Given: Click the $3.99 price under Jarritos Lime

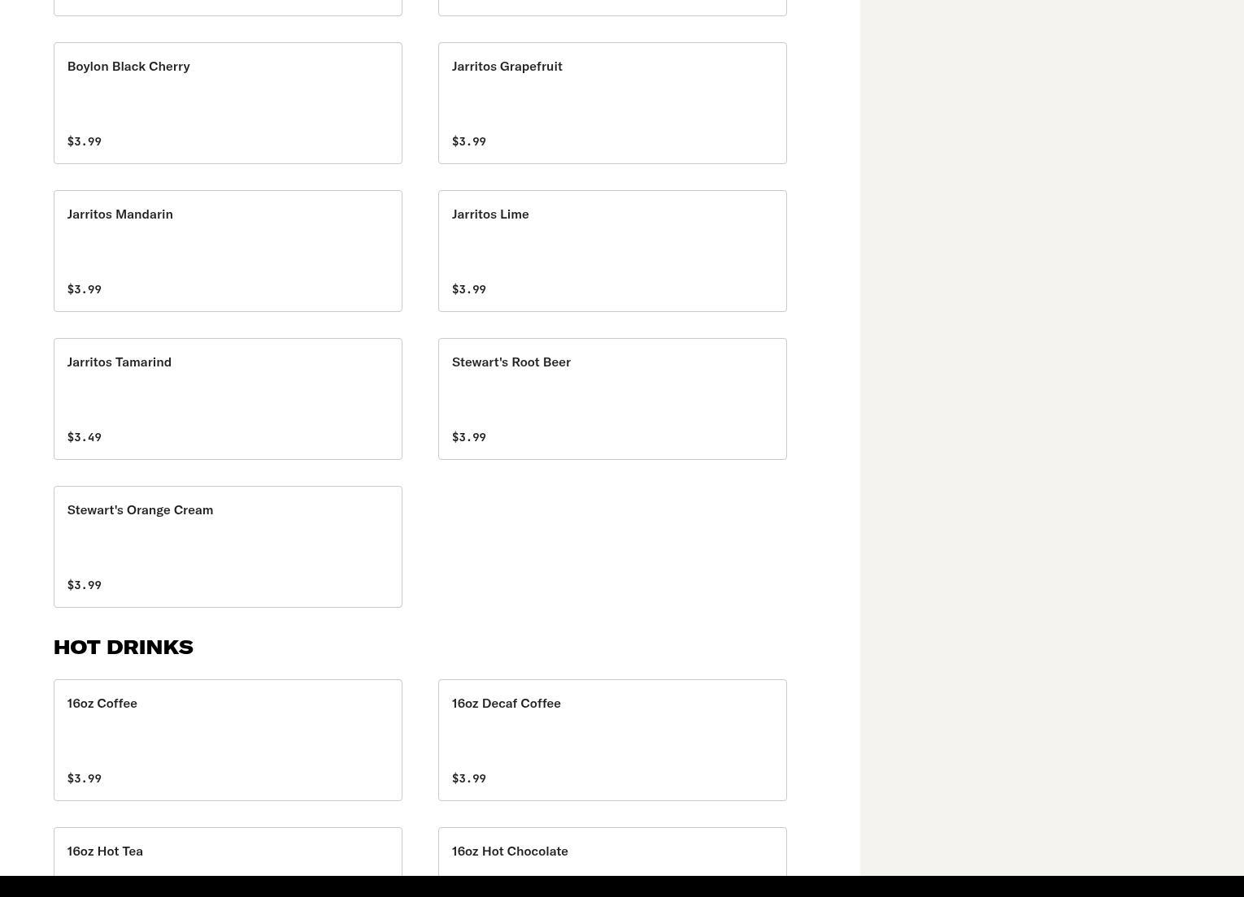Looking at the screenshot, I should (469, 289).
